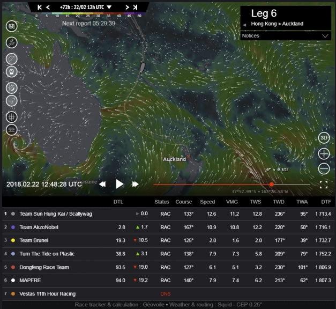
Task: Sort by DTL column header
Action: tap(118, 202)
